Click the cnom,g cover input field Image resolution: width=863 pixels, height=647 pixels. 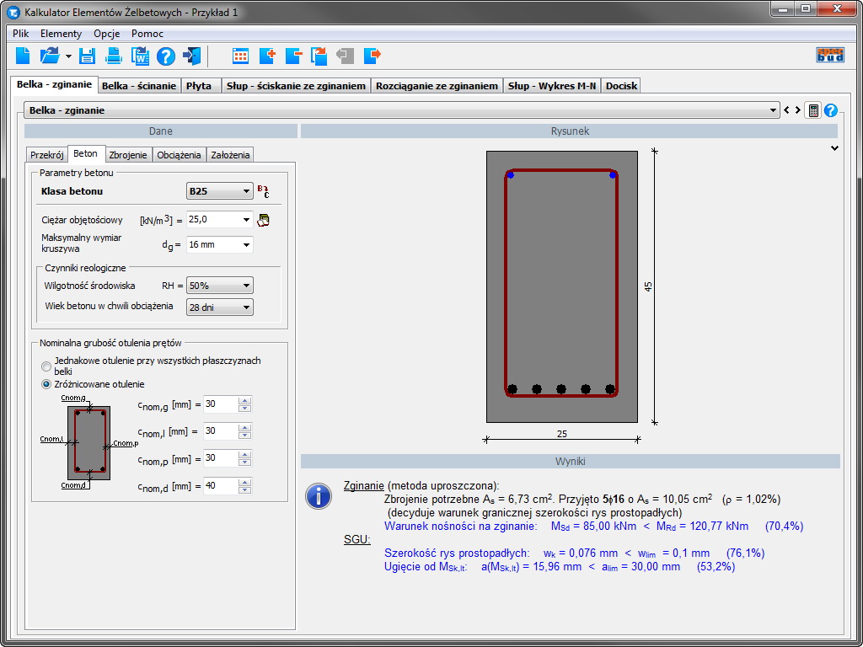(x=220, y=404)
